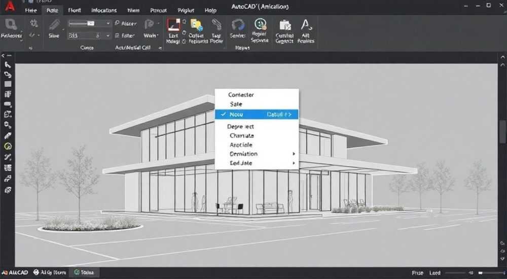Image resolution: width=507 pixels, height=279 pixels.
Task: Click the Ertler option in ribbon
Action: (125, 36)
